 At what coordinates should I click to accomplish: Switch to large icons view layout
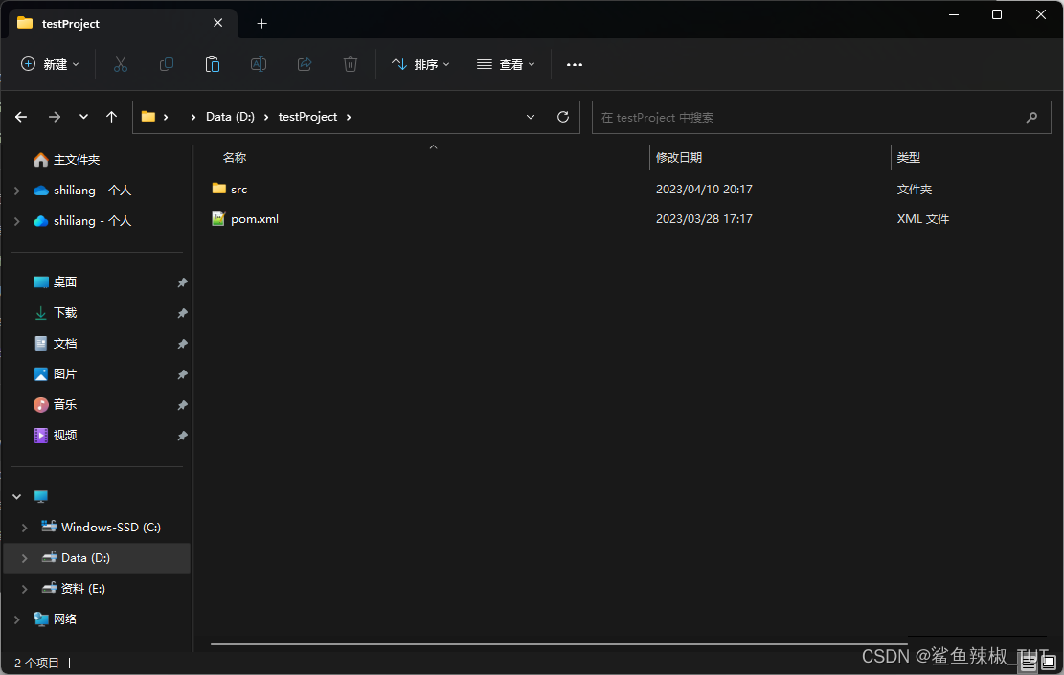pos(1049,663)
